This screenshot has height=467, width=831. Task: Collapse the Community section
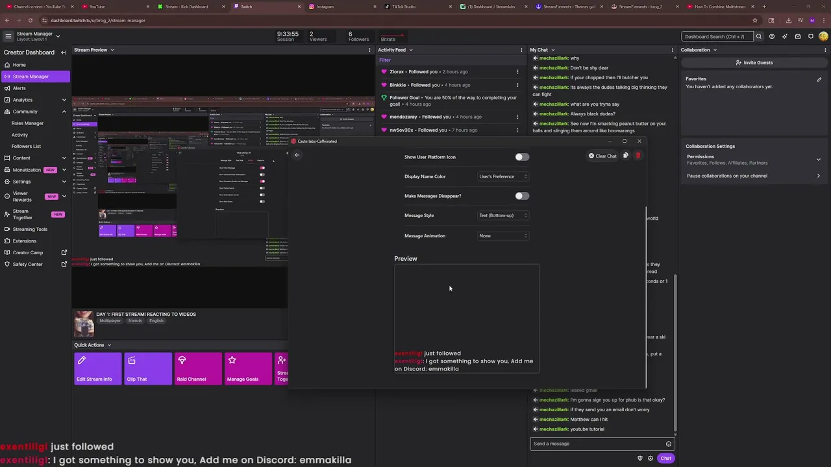(64, 112)
